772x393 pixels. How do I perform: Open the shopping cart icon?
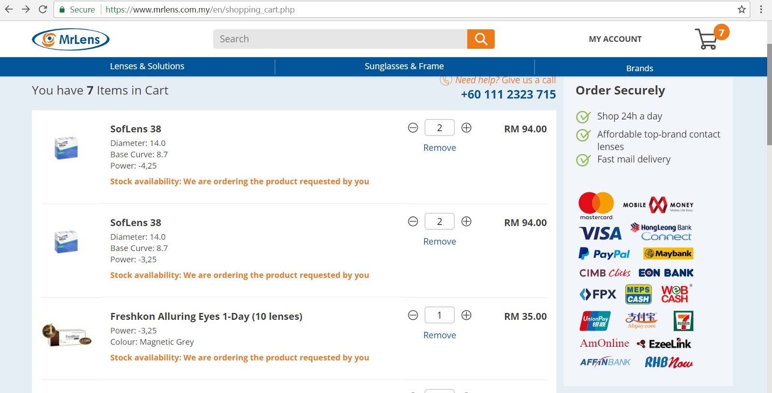click(x=706, y=39)
